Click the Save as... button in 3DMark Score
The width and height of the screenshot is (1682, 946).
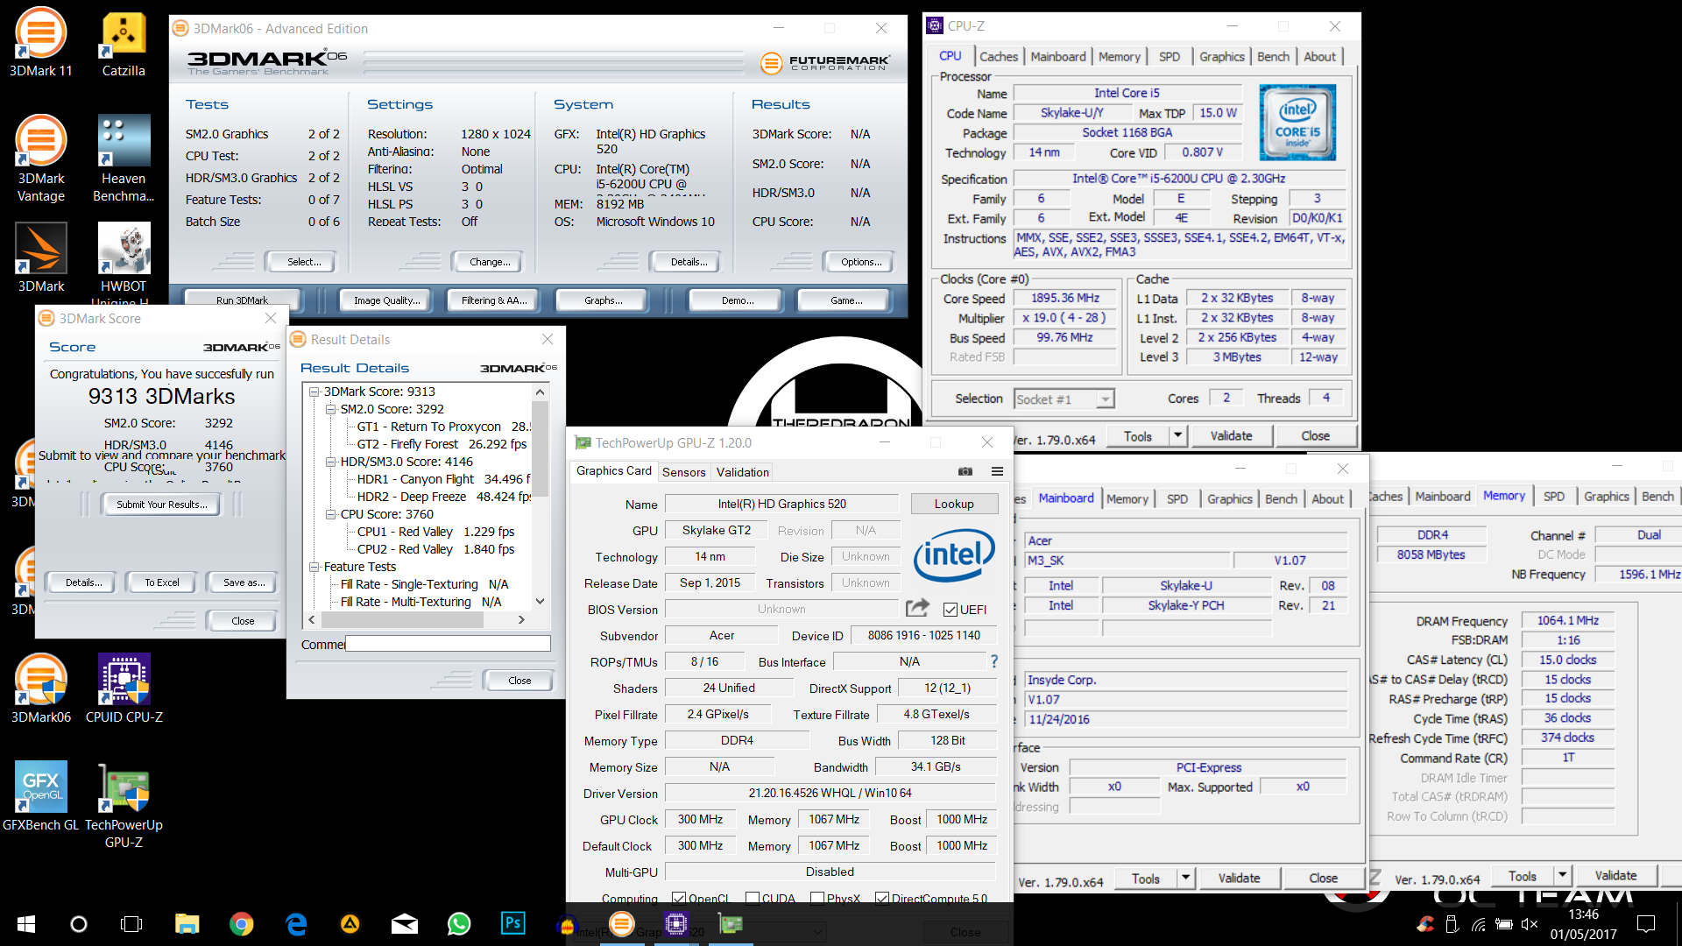(244, 582)
